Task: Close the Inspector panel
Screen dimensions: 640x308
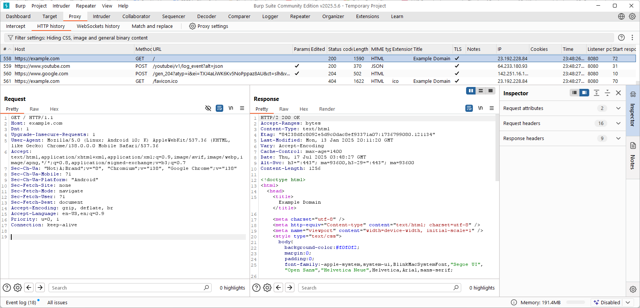Action: coord(618,93)
